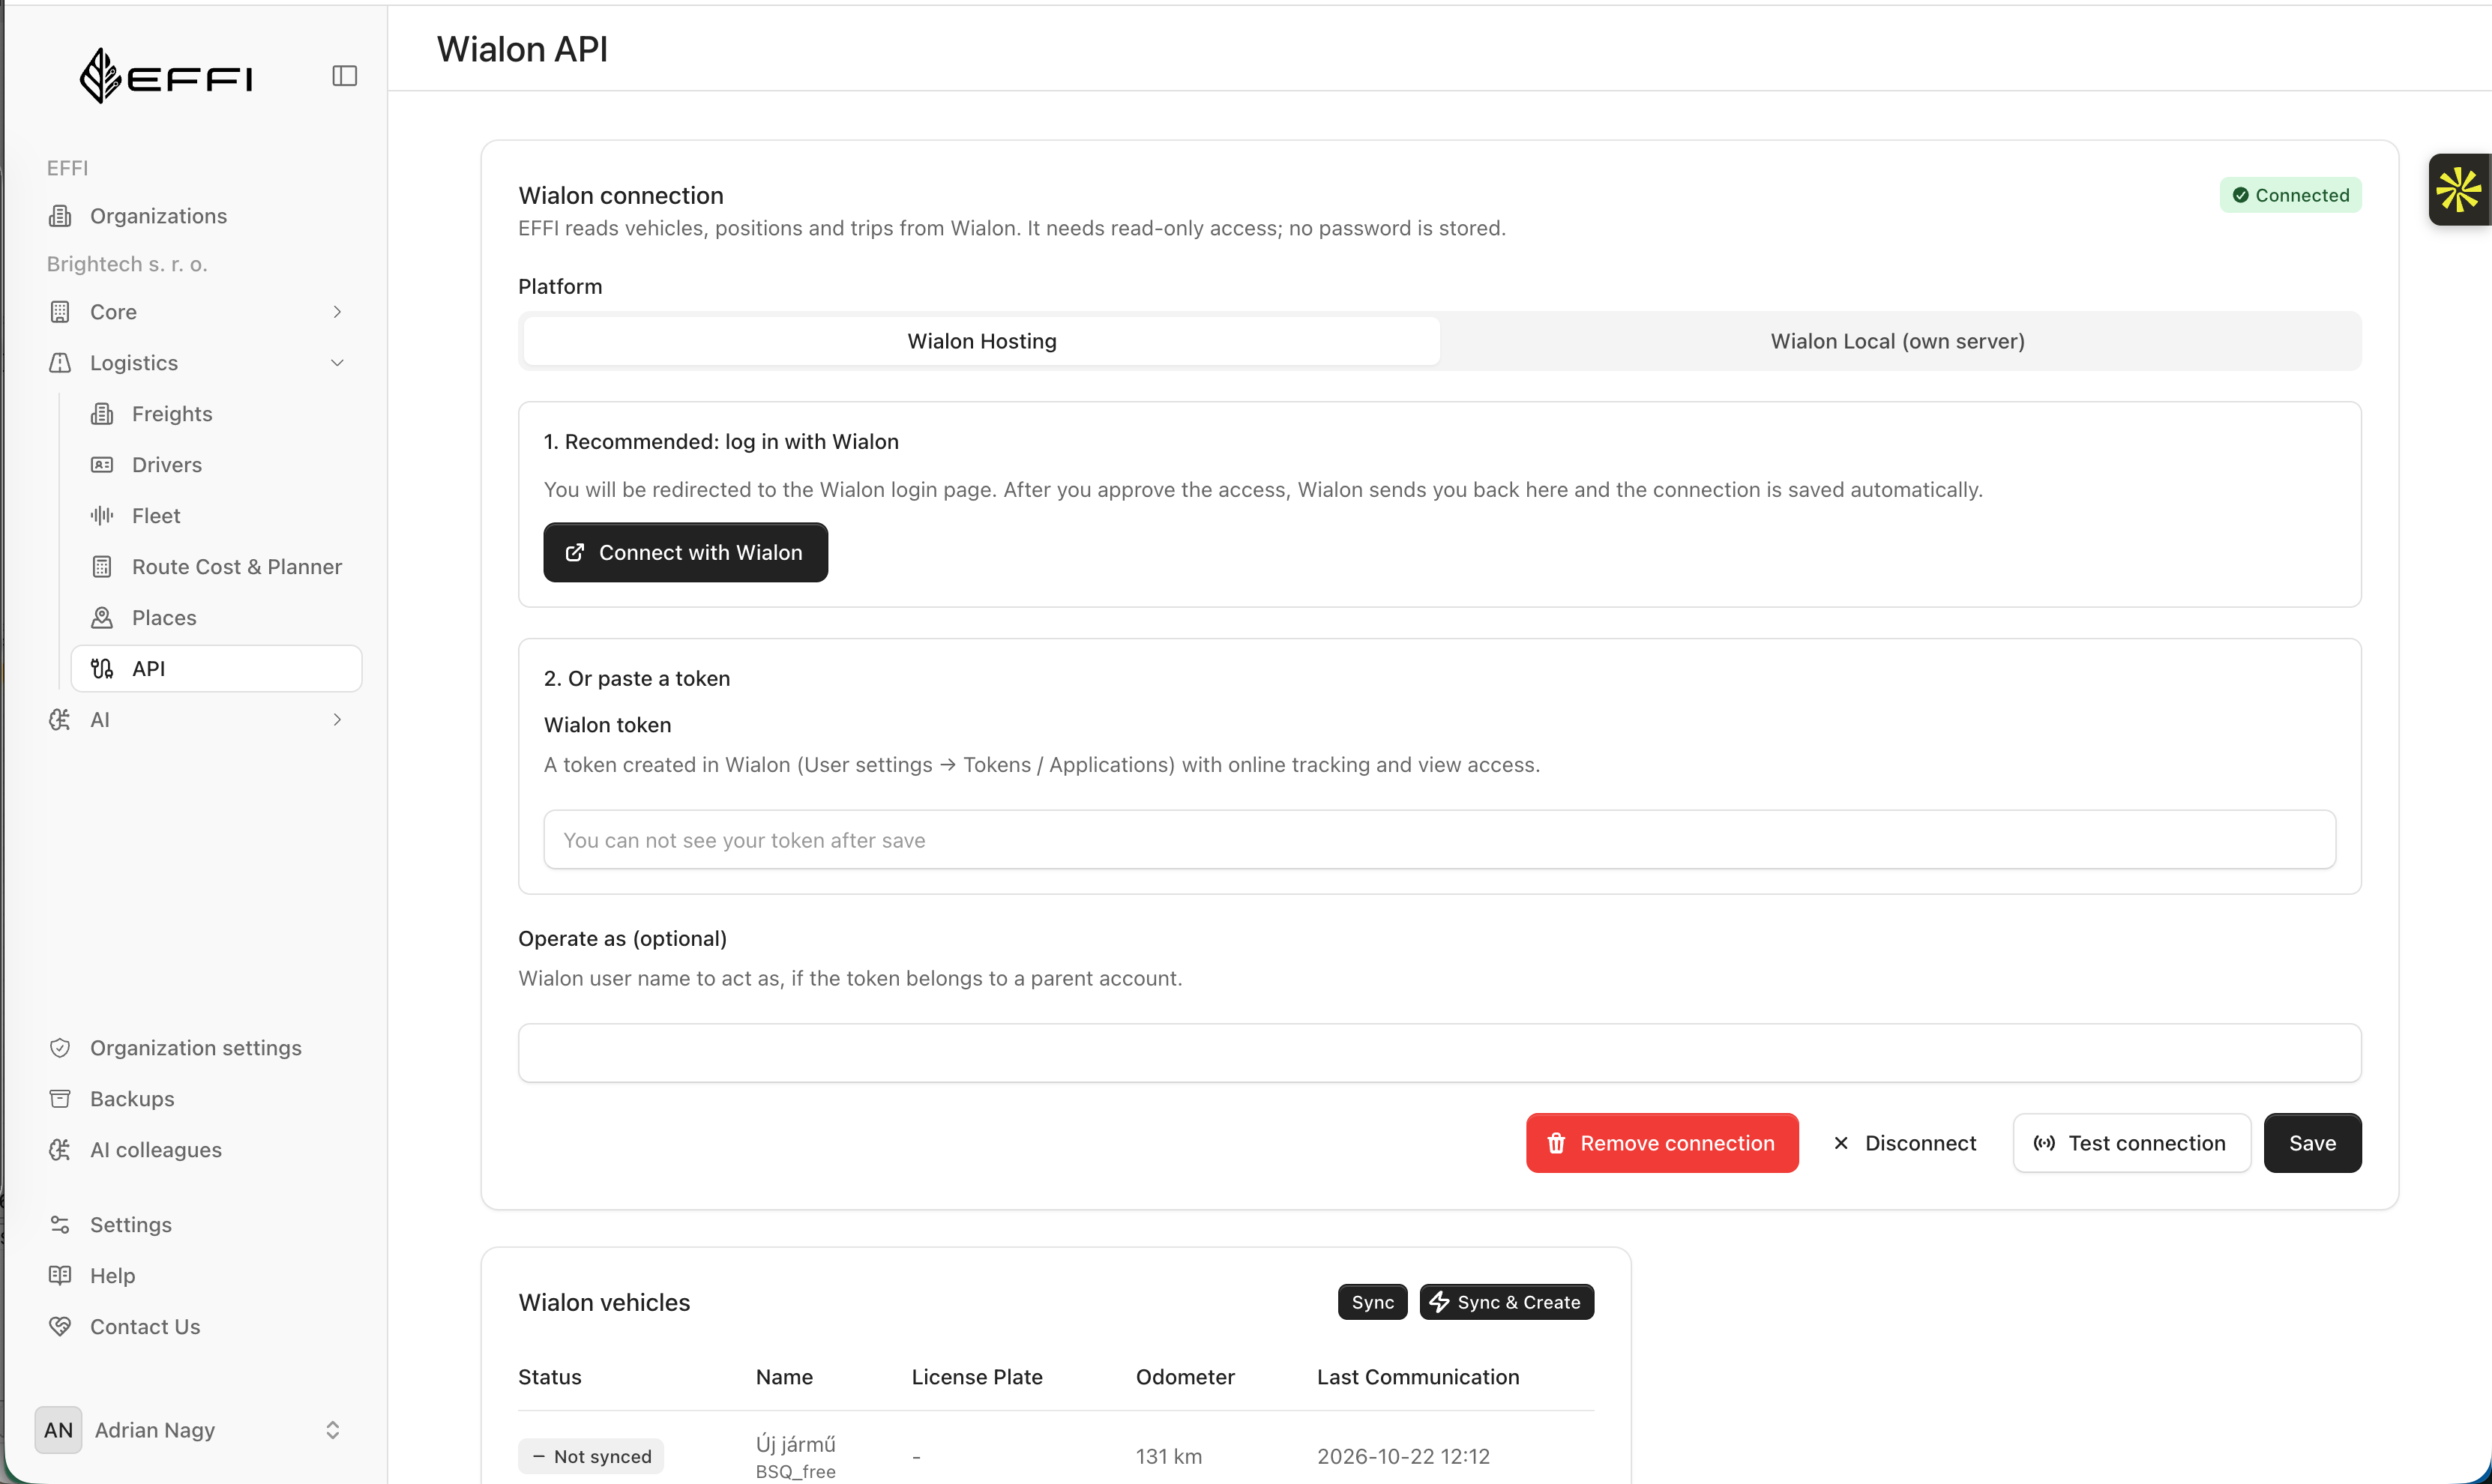This screenshot has width=2492, height=1484.
Task: Click the Logistics icon in the sidebar
Action: (60, 363)
